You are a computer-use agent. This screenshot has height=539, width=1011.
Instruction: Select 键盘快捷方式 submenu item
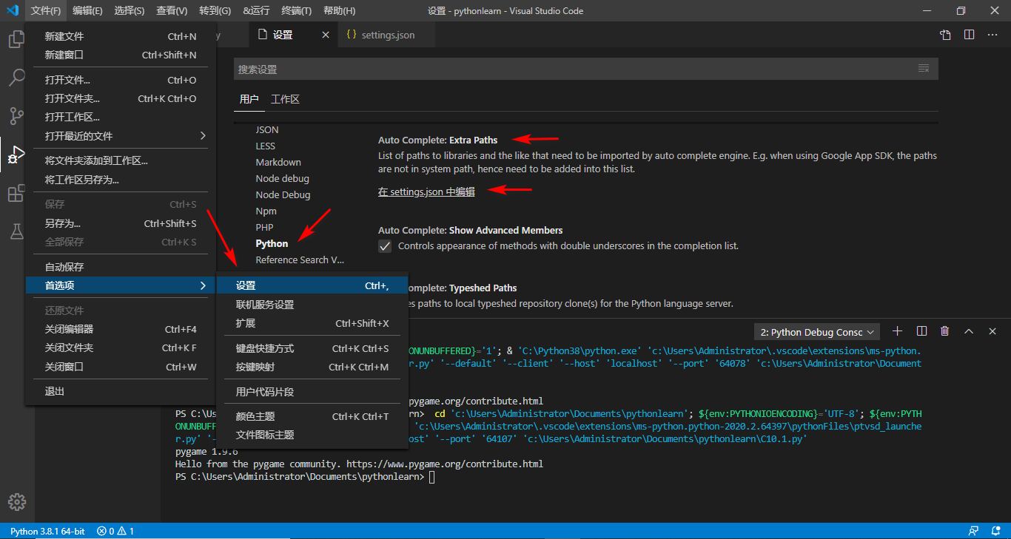[312, 348]
